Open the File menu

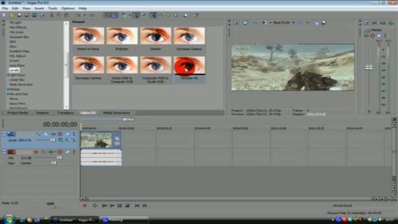pos(5,8)
